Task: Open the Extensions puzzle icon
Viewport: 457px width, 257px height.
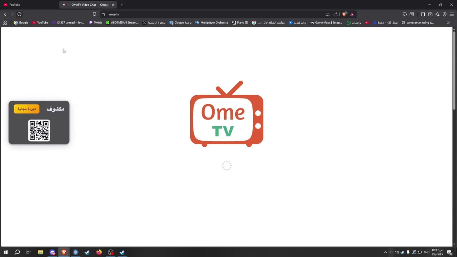Action: [405, 14]
